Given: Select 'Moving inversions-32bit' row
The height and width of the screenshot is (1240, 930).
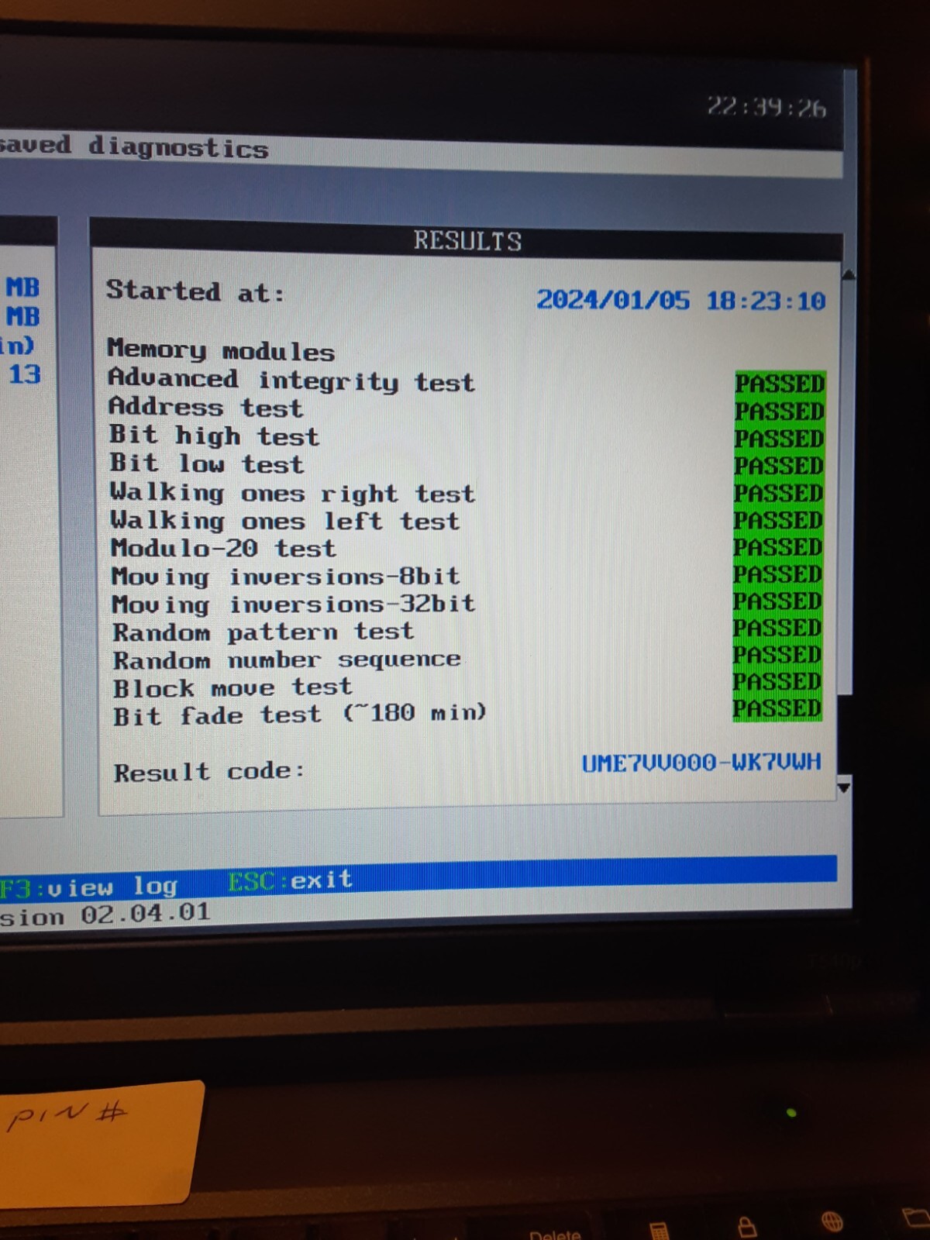Looking at the screenshot, I should [466, 604].
